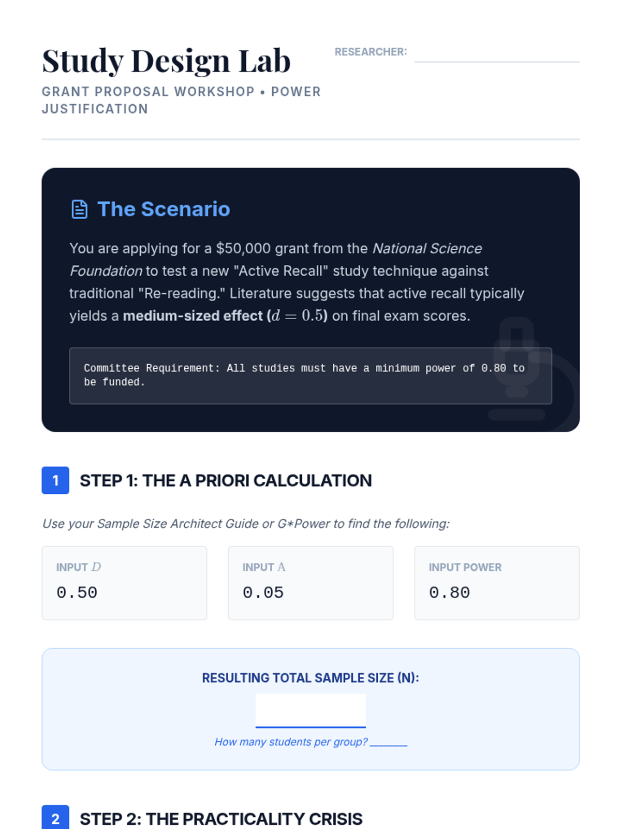Click the students per group blank line
This screenshot has height=829, width=621.
(x=389, y=742)
